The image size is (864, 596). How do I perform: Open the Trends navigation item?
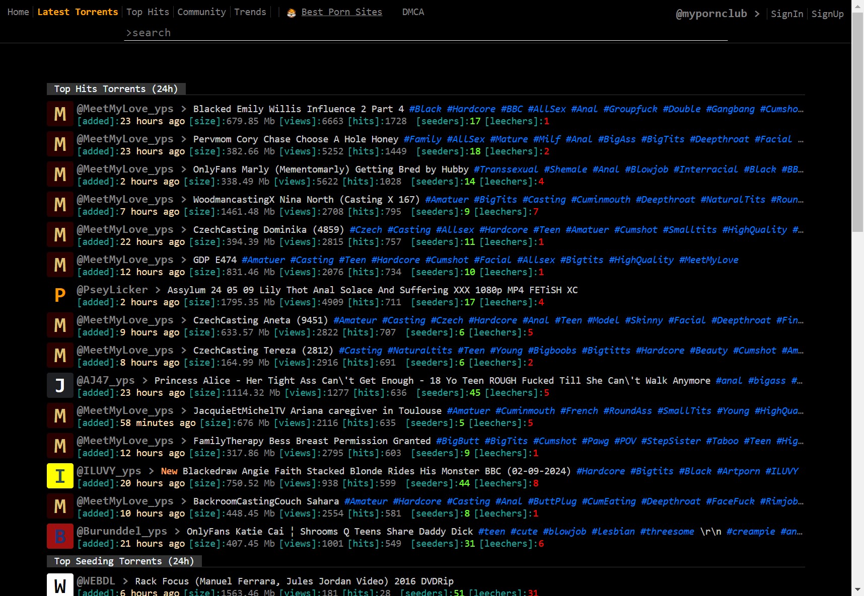point(250,12)
